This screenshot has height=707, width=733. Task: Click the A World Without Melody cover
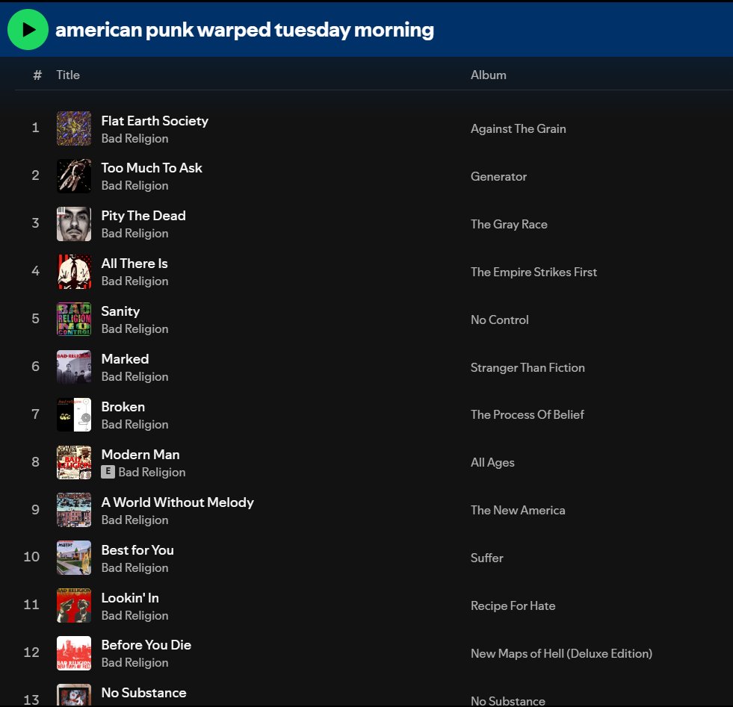(x=74, y=511)
